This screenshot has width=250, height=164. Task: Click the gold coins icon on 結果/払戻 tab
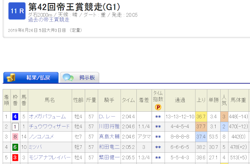(x=11, y=78)
